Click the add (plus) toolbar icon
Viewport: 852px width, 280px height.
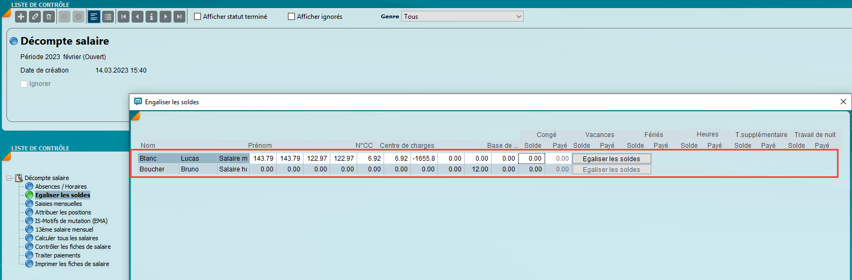(x=21, y=17)
